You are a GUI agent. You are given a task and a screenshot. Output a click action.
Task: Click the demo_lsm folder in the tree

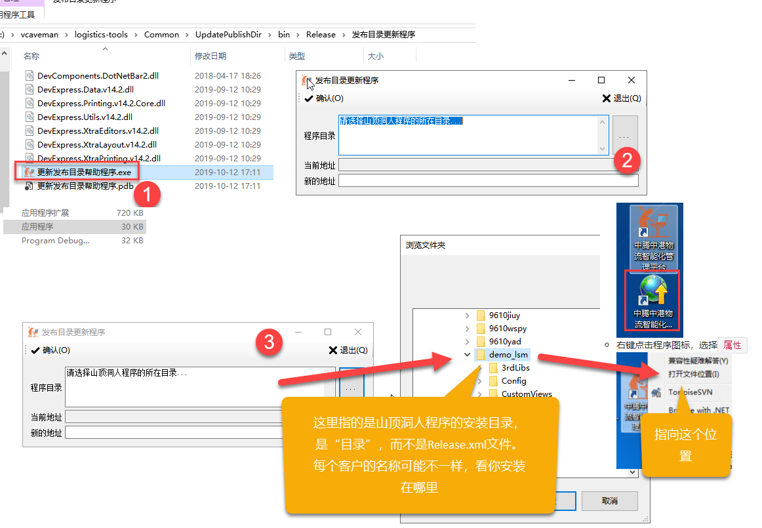(x=508, y=355)
